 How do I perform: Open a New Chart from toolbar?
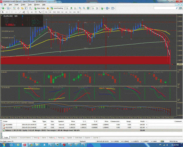coord(3,8)
